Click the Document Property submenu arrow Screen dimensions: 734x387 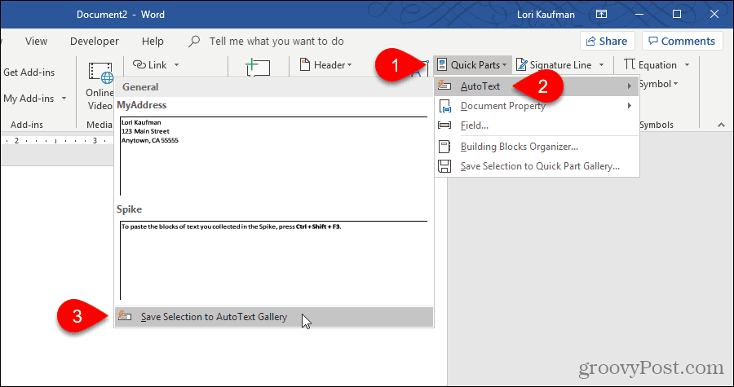click(630, 106)
